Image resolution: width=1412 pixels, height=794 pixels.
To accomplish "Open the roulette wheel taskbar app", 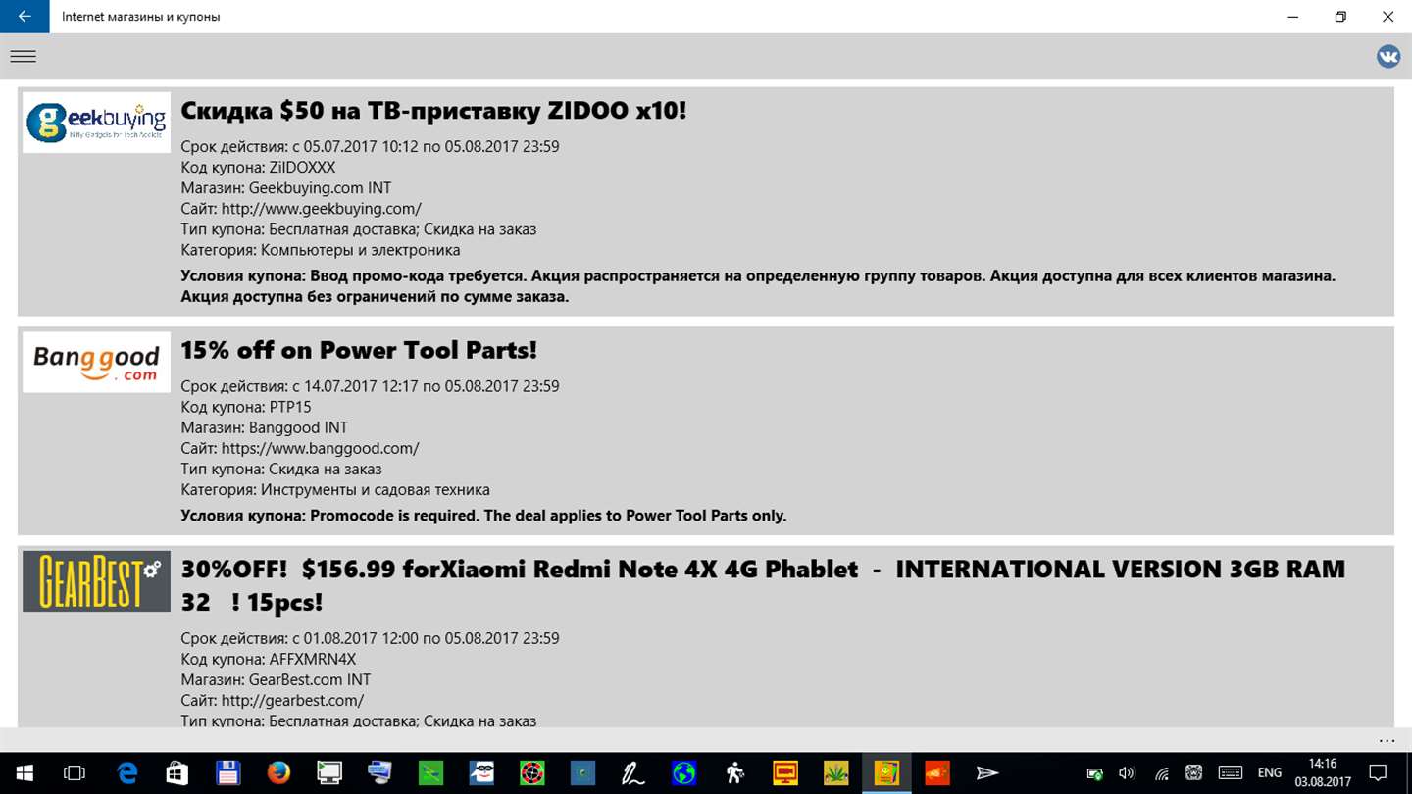I will click(x=531, y=773).
